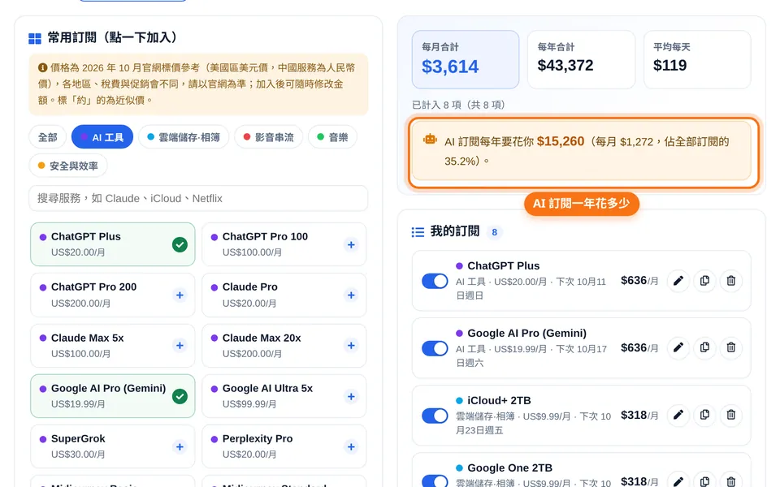Uncheck Google AI Pro (Gemini) green checkmark
This screenshot has height=487, width=780.
[180, 397]
